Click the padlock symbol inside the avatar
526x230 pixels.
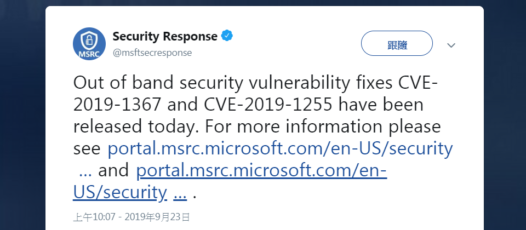pyautogui.click(x=89, y=41)
